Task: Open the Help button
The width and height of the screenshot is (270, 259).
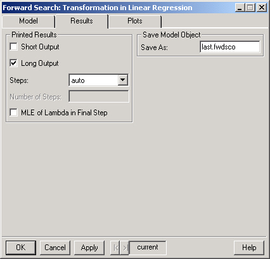Action: coord(249,248)
